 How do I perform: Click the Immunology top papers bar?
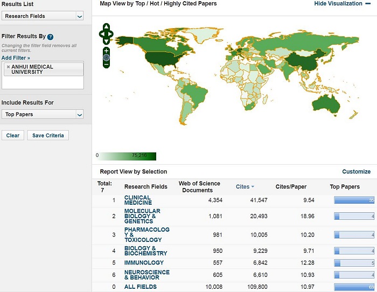[x=353, y=262]
